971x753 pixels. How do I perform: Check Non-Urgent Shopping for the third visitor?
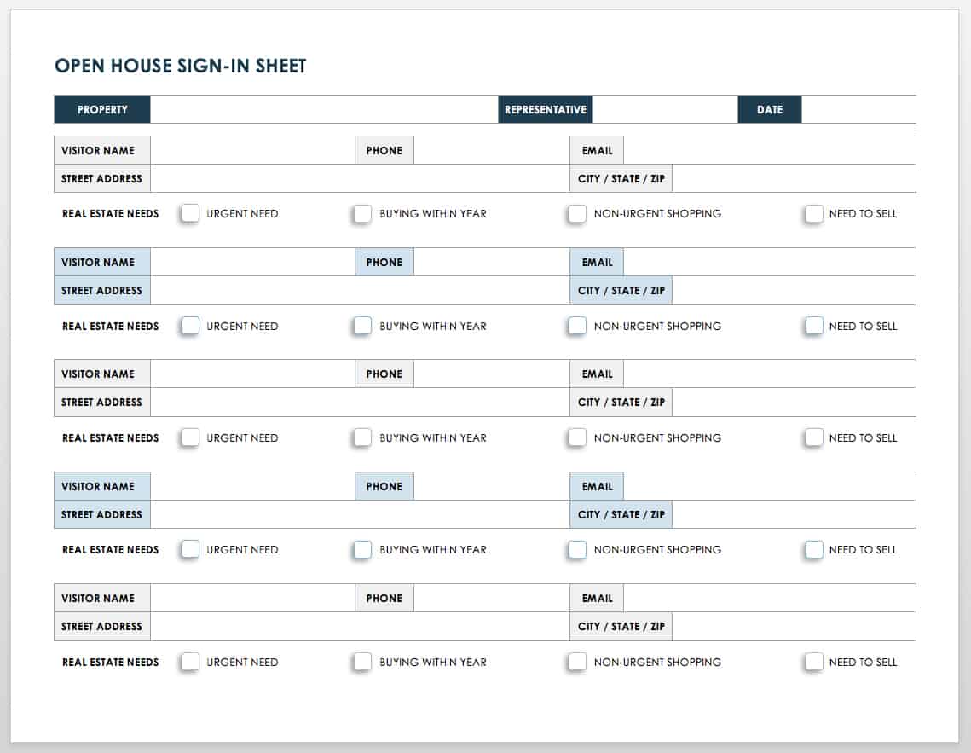pyautogui.click(x=577, y=437)
